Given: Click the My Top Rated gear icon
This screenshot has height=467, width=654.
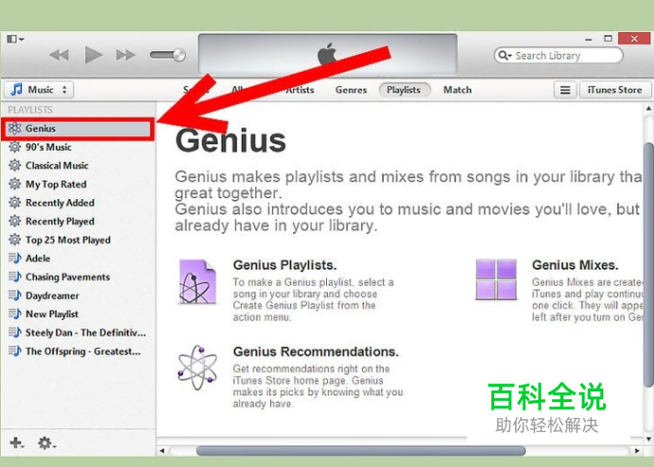Looking at the screenshot, I should click(x=14, y=184).
